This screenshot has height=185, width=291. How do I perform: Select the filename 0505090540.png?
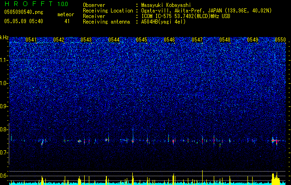(x=24, y=12)
